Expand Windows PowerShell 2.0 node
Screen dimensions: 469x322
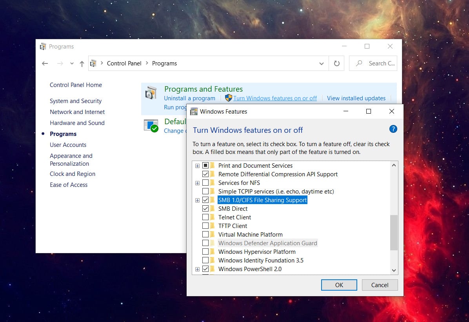(x=197, y=270)
